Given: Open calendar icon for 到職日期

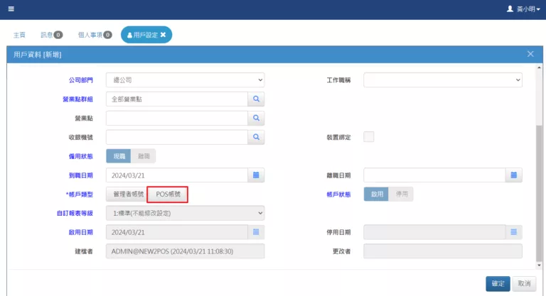Looking at the screenshot, I should pyautogui.click(x=256, y=175).
